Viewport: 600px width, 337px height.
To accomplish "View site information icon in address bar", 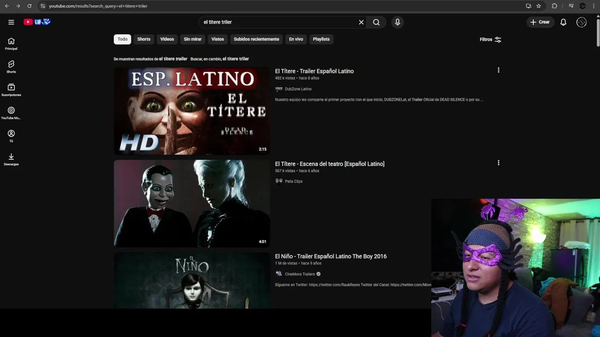I will [x=43, y=6].
